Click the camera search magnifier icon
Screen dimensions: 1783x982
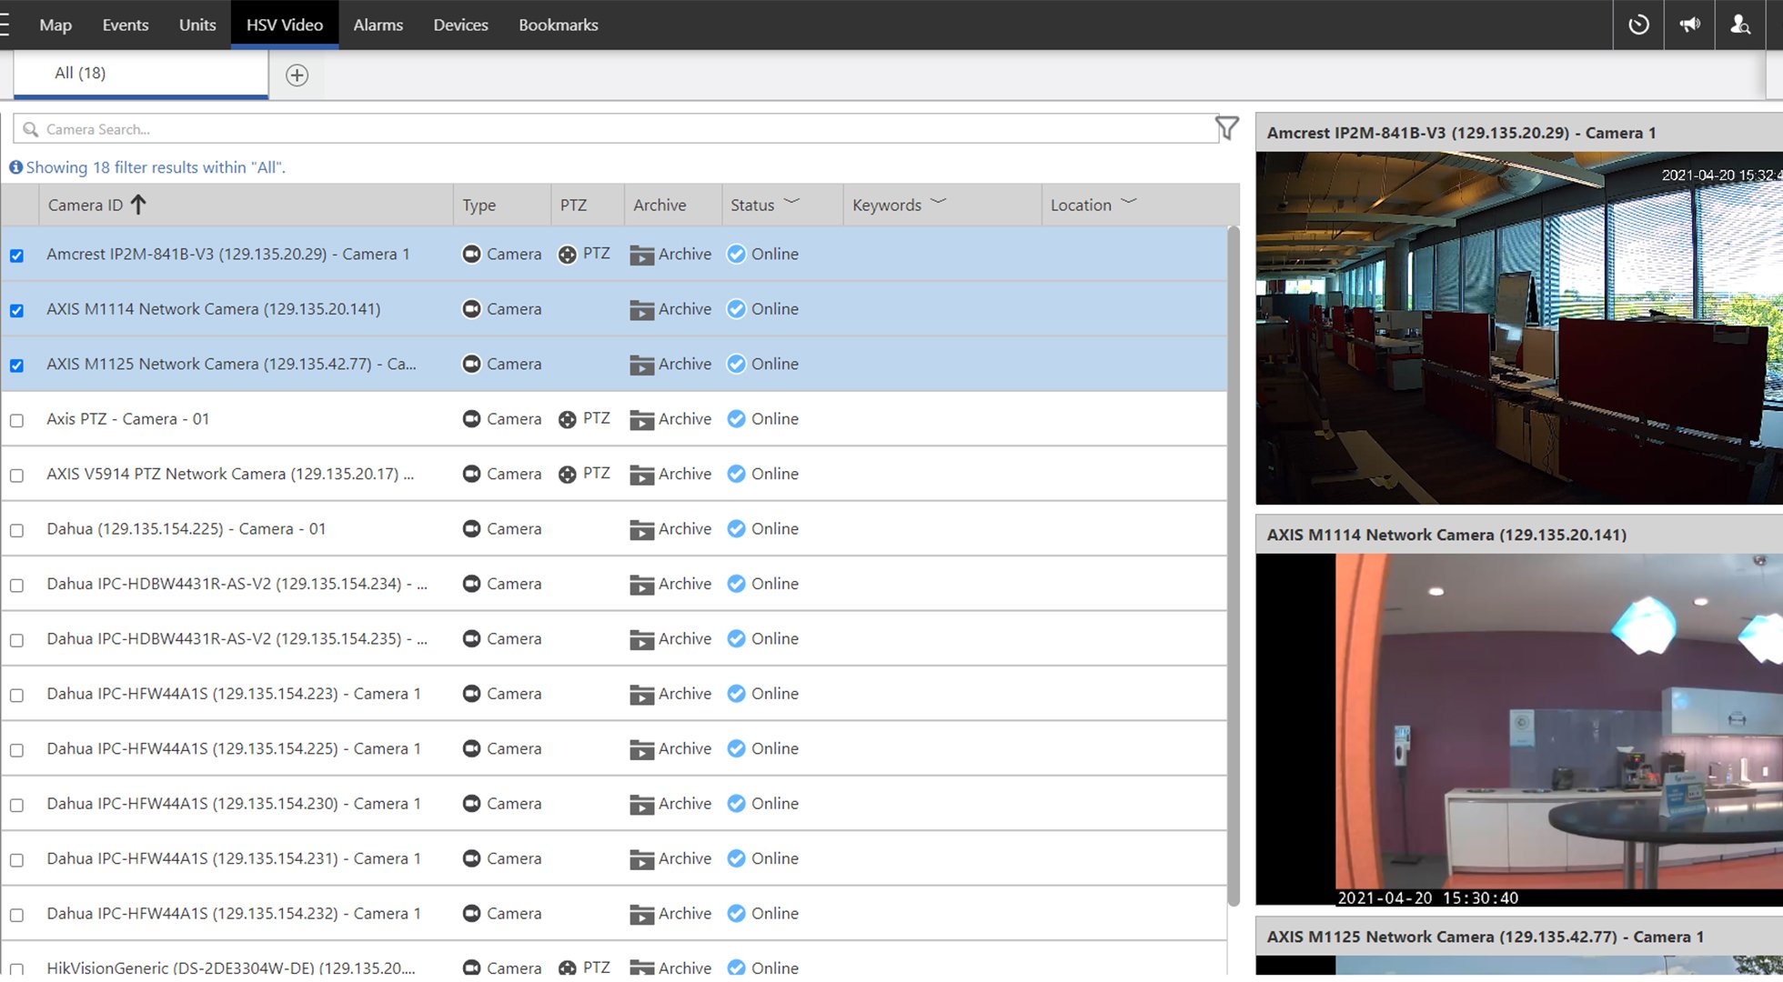[x=30, y=128]
